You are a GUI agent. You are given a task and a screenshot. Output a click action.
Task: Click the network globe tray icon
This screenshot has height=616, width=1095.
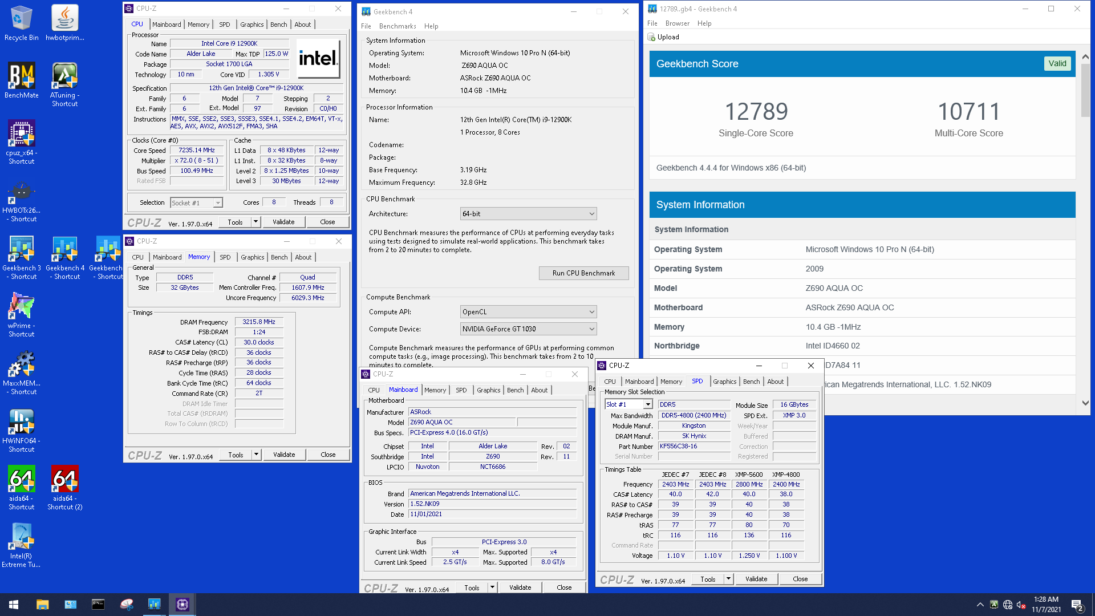(x=1008, y=605)
